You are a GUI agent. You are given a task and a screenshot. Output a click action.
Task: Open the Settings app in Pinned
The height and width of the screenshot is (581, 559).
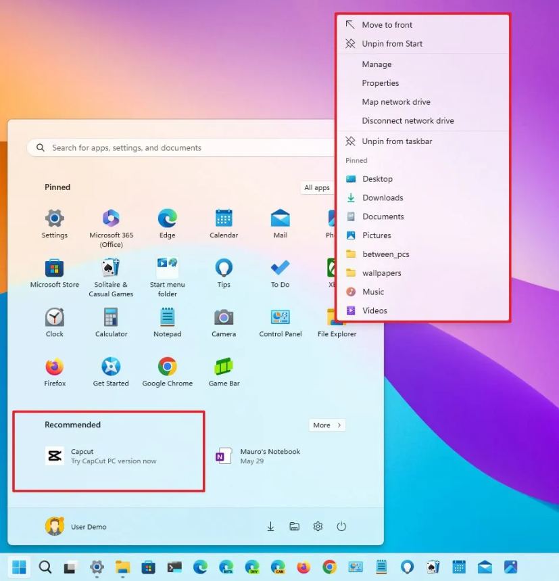[x=55, y=224]
